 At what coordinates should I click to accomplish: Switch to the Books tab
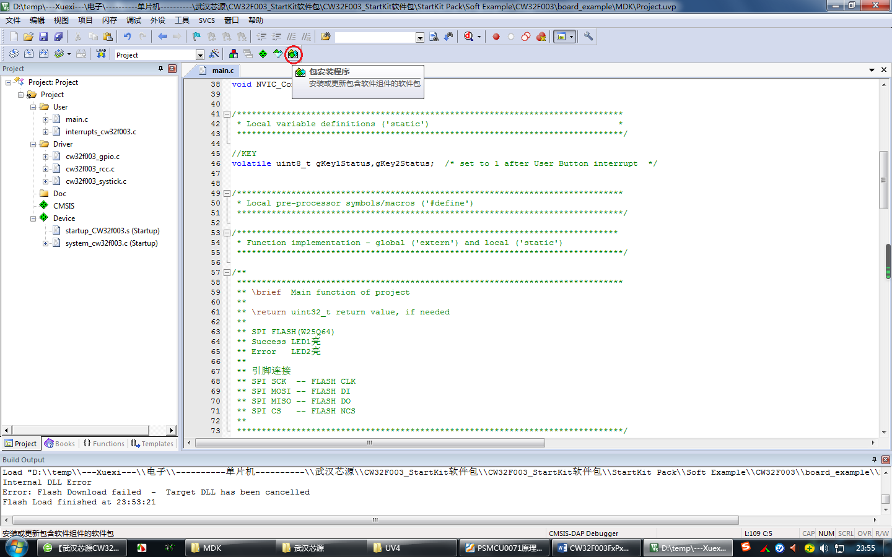tap(59, 444)
